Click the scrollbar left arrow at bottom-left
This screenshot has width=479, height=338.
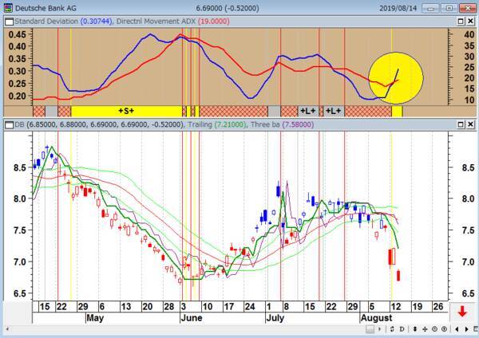(x=7, y=329)
